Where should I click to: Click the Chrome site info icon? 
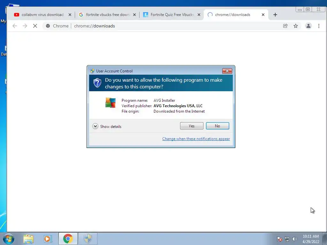[x=48, y=26]
